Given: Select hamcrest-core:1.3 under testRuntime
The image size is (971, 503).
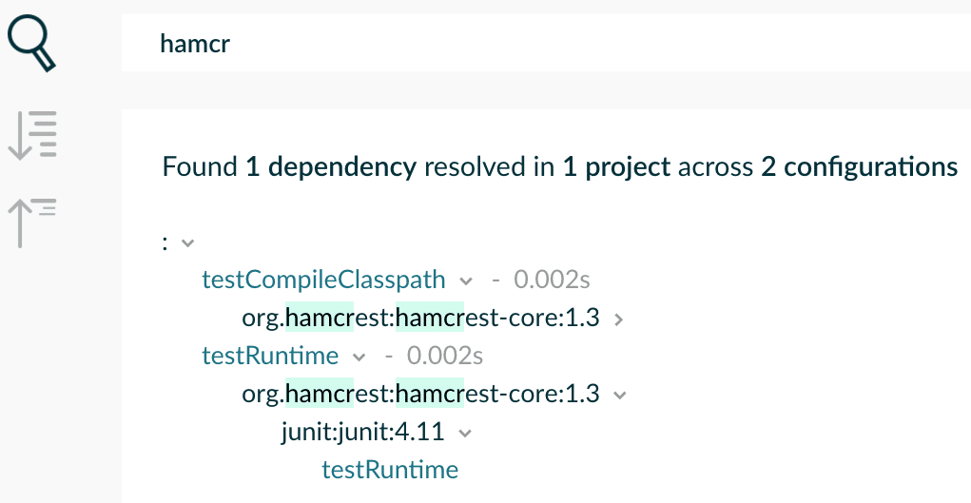Looking at the screenshot, I should click(x=420, y=394).
